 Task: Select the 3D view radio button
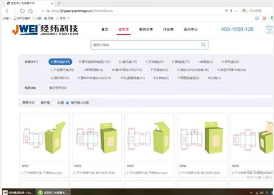(53, 102)
